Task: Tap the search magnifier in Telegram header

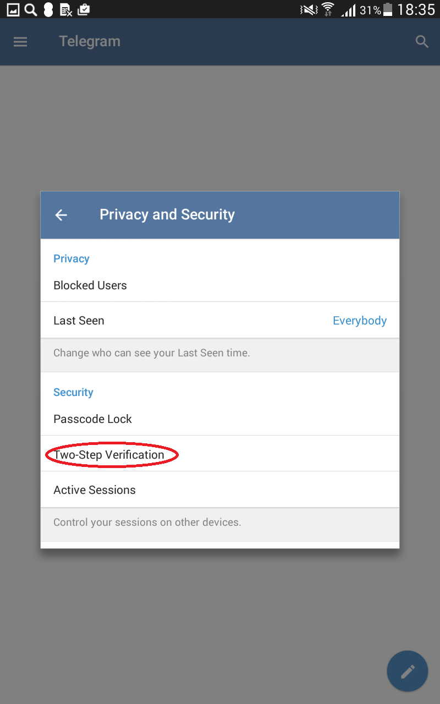Action: tap(422, 42)
